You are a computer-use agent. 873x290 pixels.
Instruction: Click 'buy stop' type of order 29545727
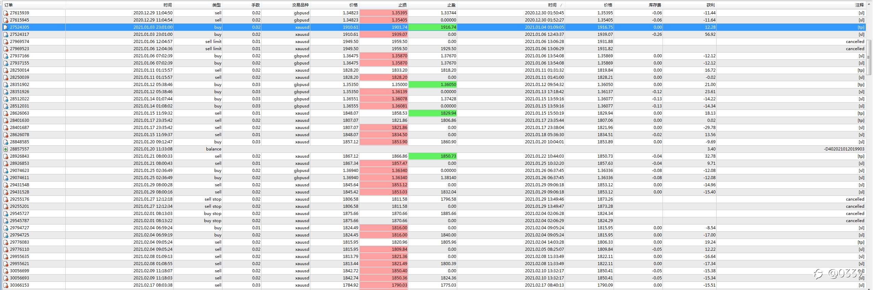pos(213,214)
